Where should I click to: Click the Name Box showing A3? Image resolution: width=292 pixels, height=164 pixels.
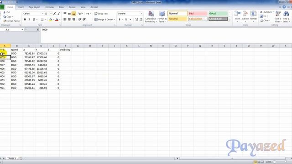click(10, 30)
